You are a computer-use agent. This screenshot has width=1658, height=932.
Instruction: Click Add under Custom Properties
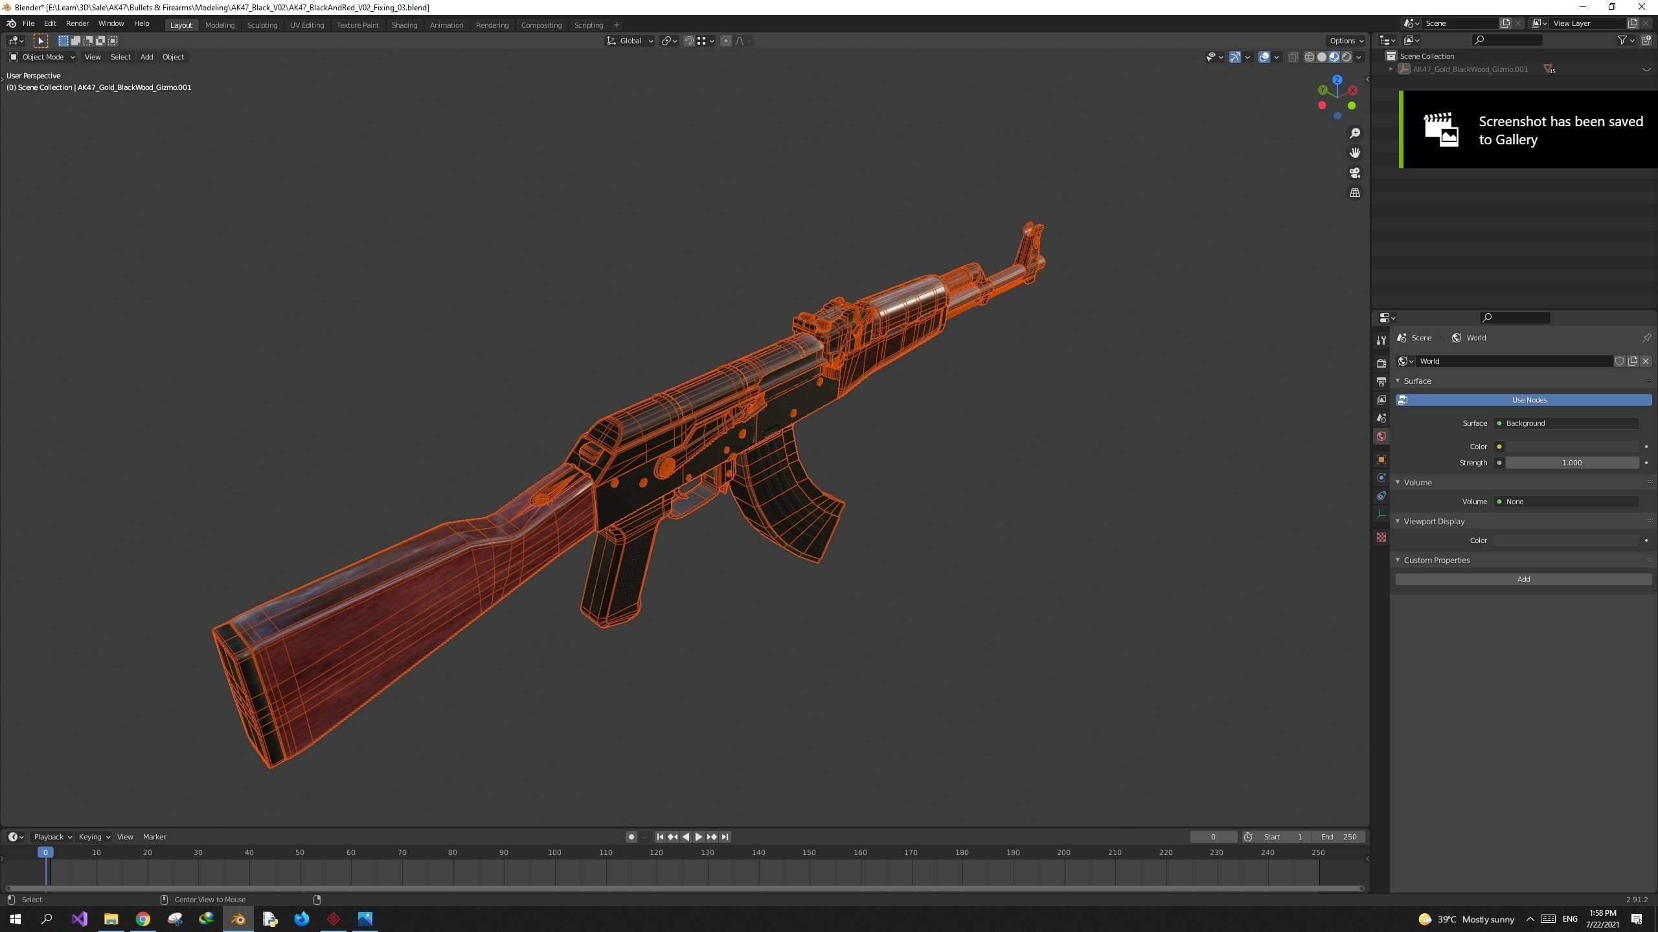pyautogui.click(x=1523, y=579)
